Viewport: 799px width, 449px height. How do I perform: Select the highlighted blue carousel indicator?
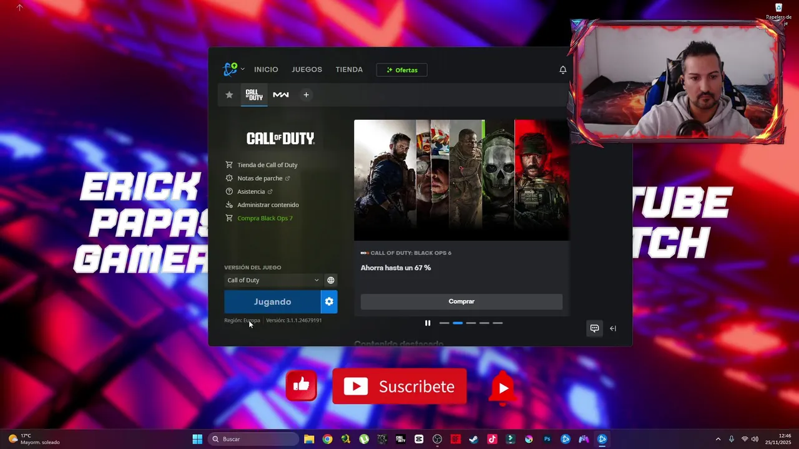458,323
